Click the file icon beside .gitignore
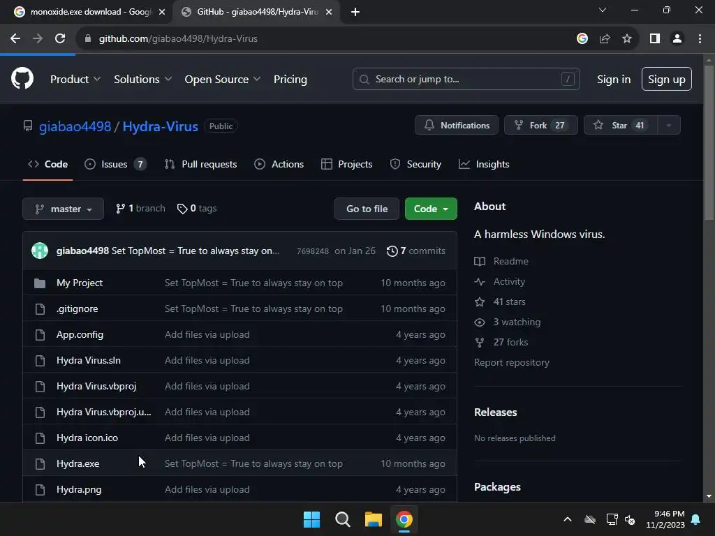The image size is (715, 536). (x=40, y=309)
